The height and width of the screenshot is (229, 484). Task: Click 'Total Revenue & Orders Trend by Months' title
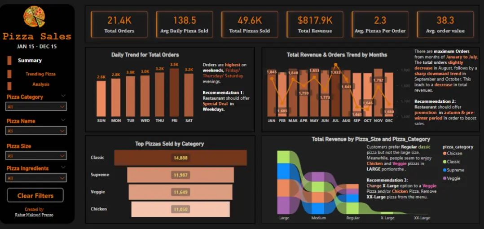click(337, 55)
